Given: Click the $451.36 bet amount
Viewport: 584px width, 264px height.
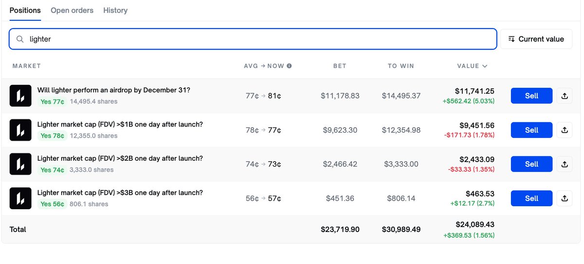Looking at the screenshot, I should (340, 198).
